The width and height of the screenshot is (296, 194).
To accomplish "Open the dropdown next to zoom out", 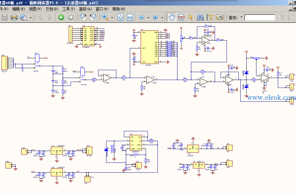I will (148, 18).
